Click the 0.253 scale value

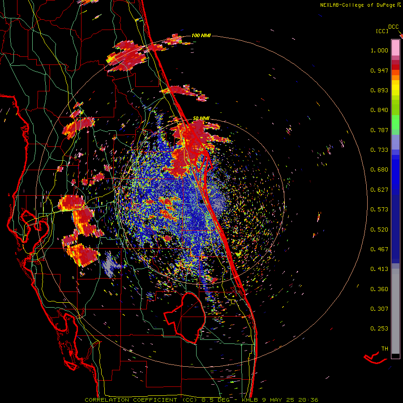point(379,329)
